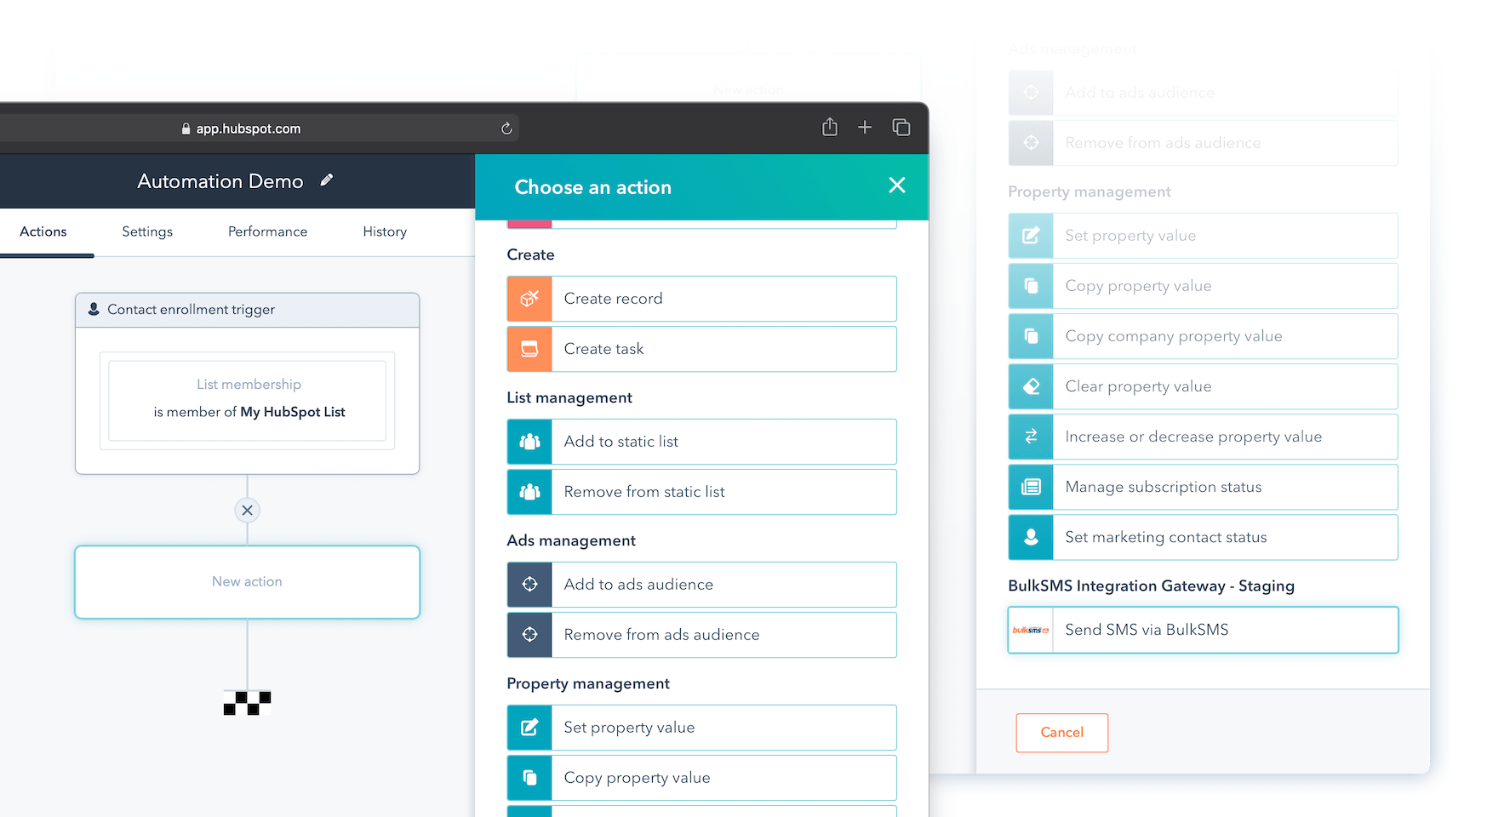
Task: Show the browser tab overview icon
Action: point(901,128)
